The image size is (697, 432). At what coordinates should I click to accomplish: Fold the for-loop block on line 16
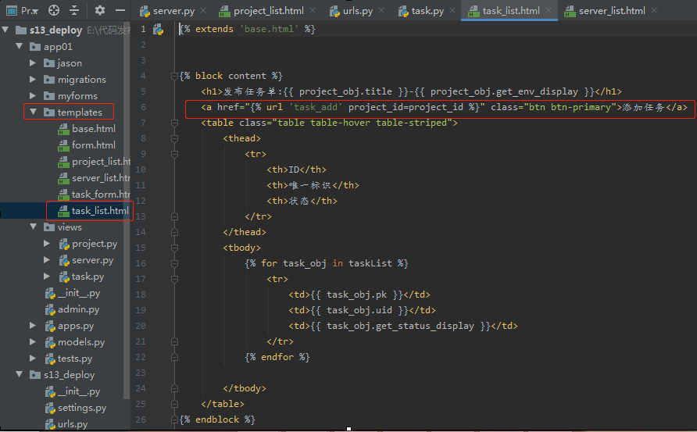(173, 263)
